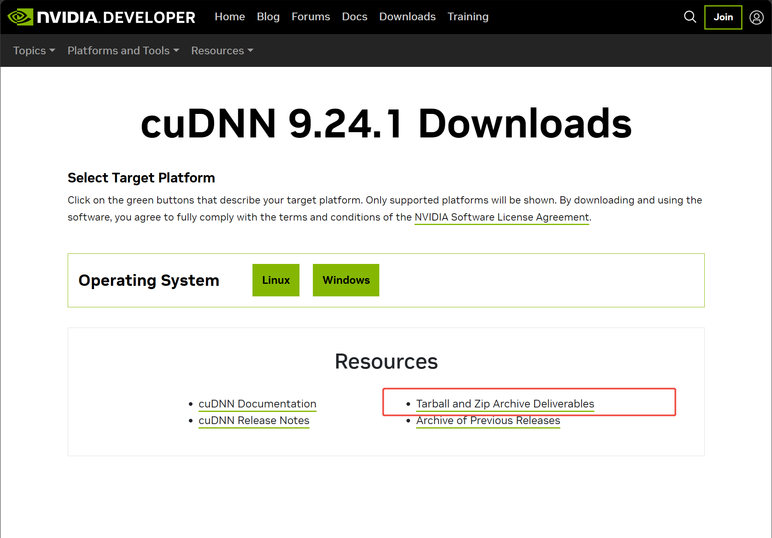Open the Downloads menu item
Viewport: 772px width, 538px height.
coord(407,17)
